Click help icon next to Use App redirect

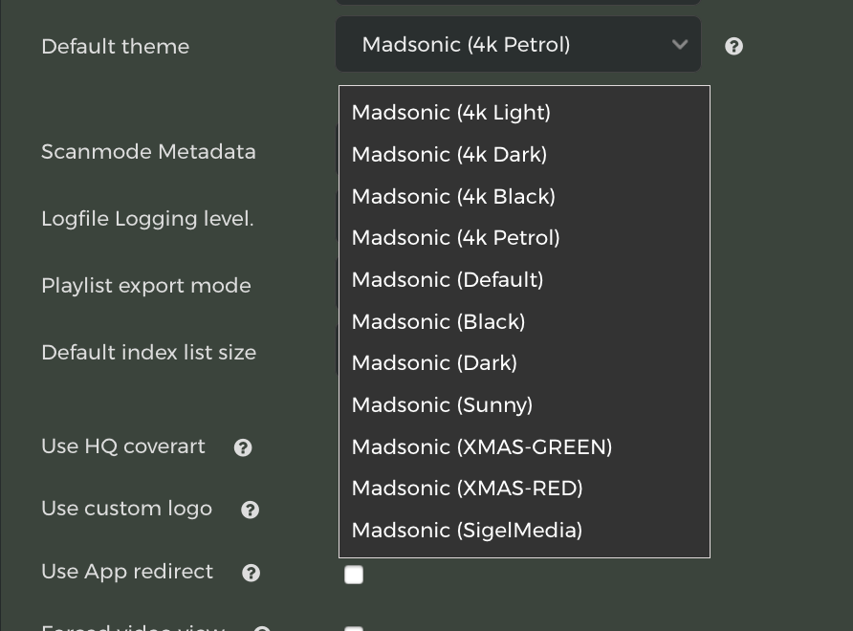(251, 573)
